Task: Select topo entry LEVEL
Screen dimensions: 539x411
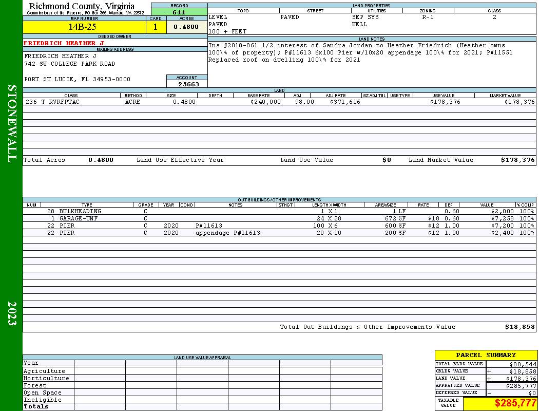Action: (218, 17)
